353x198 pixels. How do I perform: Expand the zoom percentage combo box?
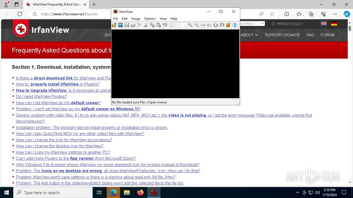coord(184,25)
